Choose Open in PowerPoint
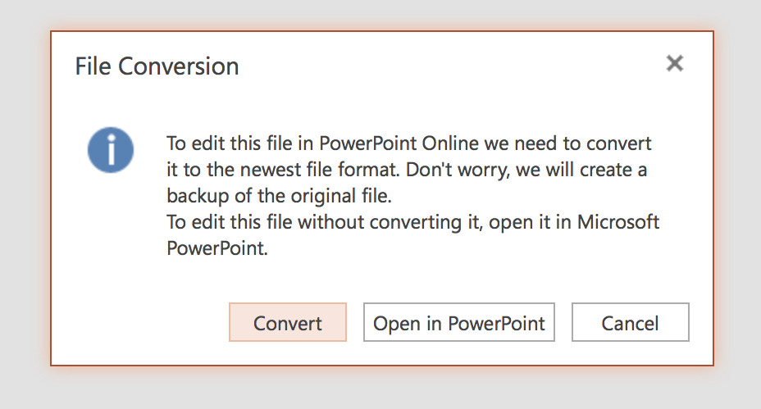Image resolution: width=761 pixels, height=409 pixels. 459,323
